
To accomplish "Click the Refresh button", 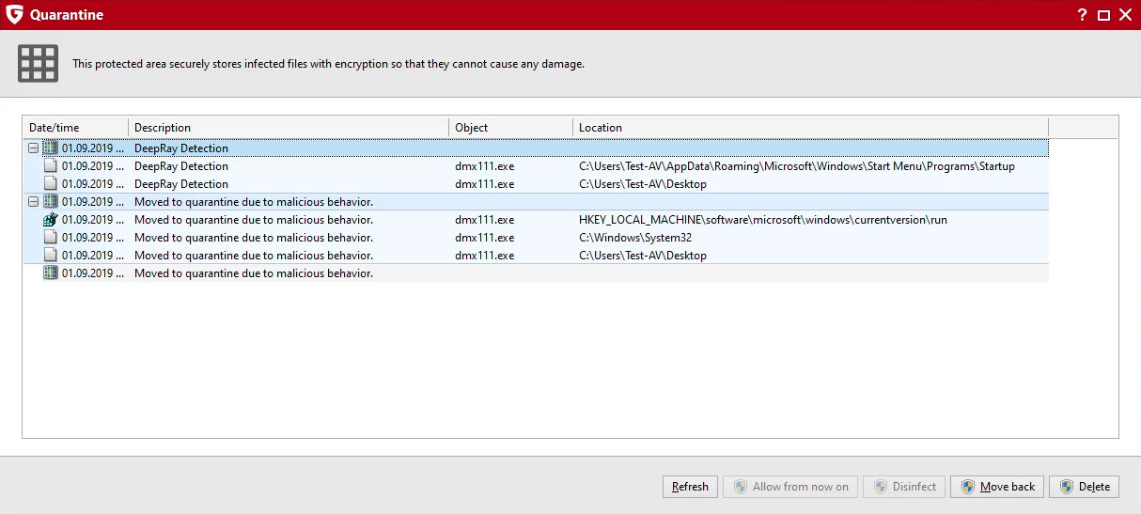I will click(690, 487).
